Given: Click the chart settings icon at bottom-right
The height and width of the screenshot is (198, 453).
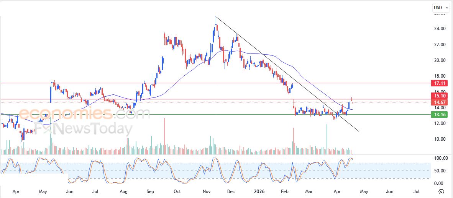Looking at the screenshot, I should [x=441, y=192].
